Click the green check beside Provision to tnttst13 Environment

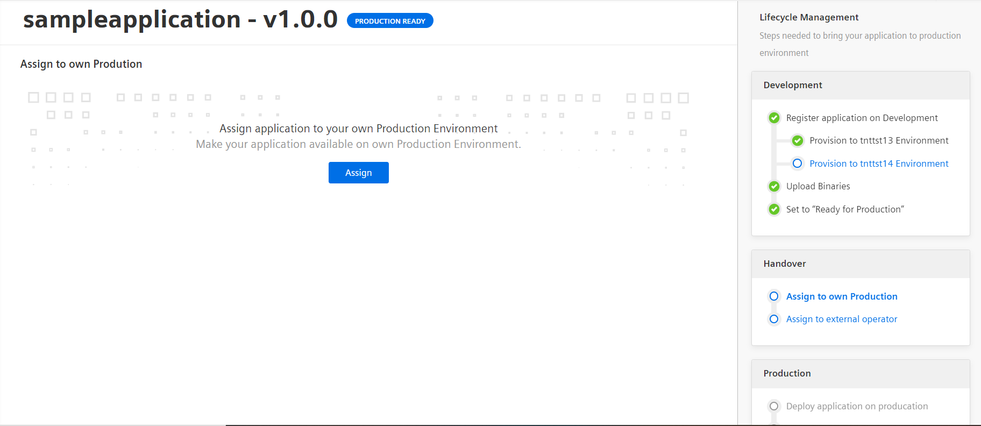pyautogui.click(x=798, y=140)
